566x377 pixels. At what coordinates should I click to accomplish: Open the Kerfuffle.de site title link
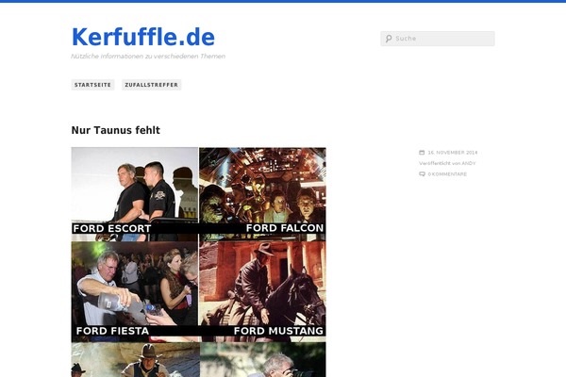pos(143,37)
